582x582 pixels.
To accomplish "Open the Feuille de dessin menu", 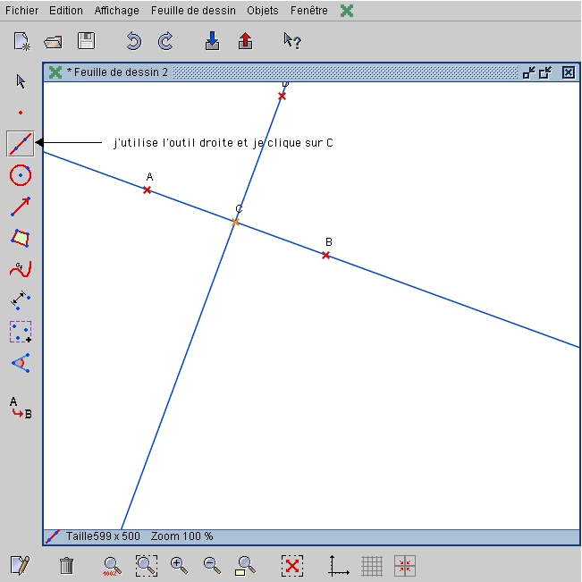I will [193, 11].
